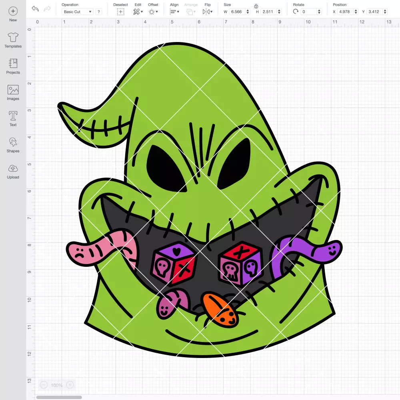Viewport: 400px width, 400px height.
Task: Undo the last action
Action: point(35,9)
